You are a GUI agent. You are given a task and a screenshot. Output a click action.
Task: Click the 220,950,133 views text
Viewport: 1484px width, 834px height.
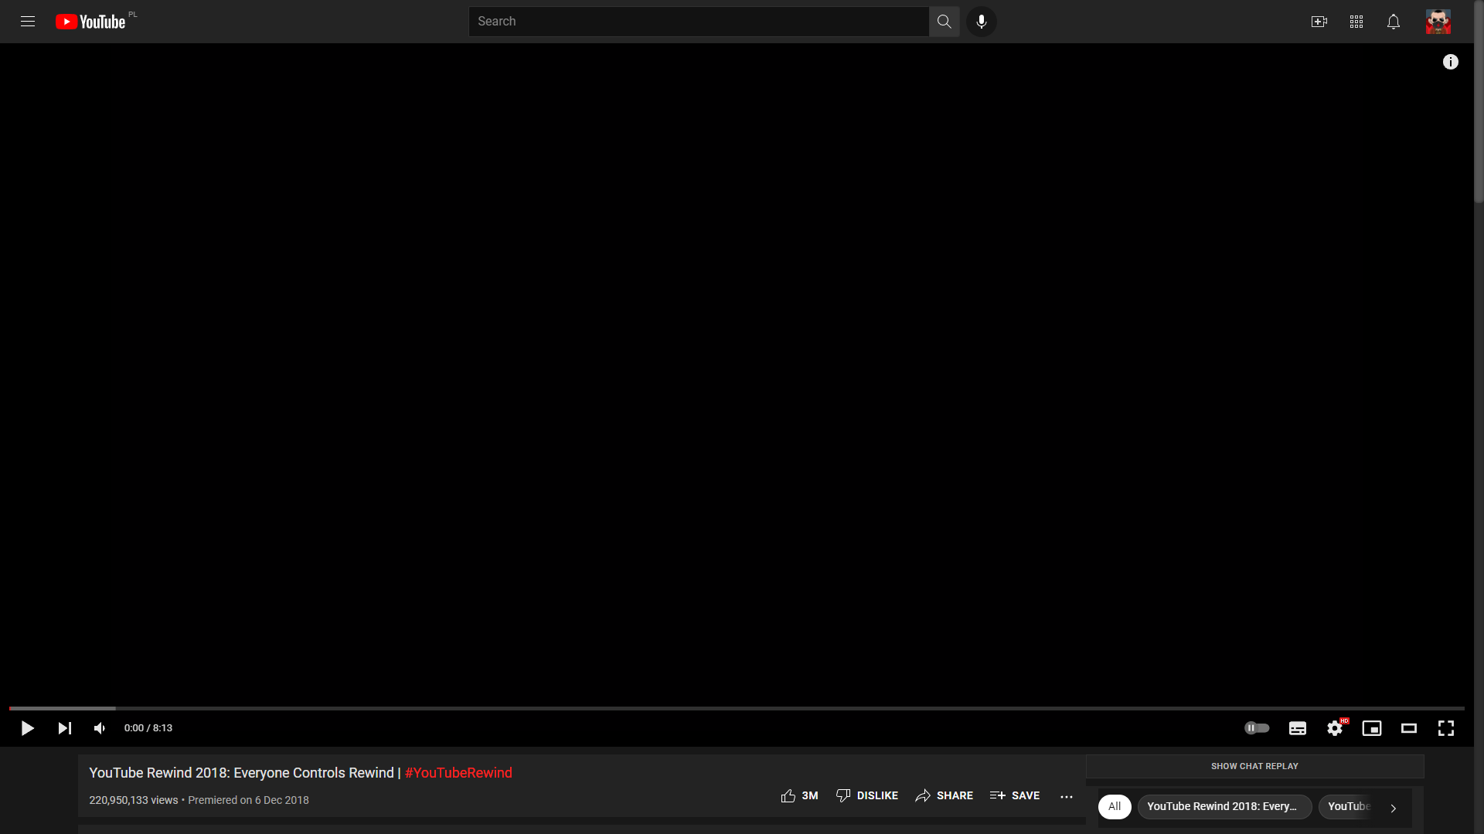click(133, 800)
